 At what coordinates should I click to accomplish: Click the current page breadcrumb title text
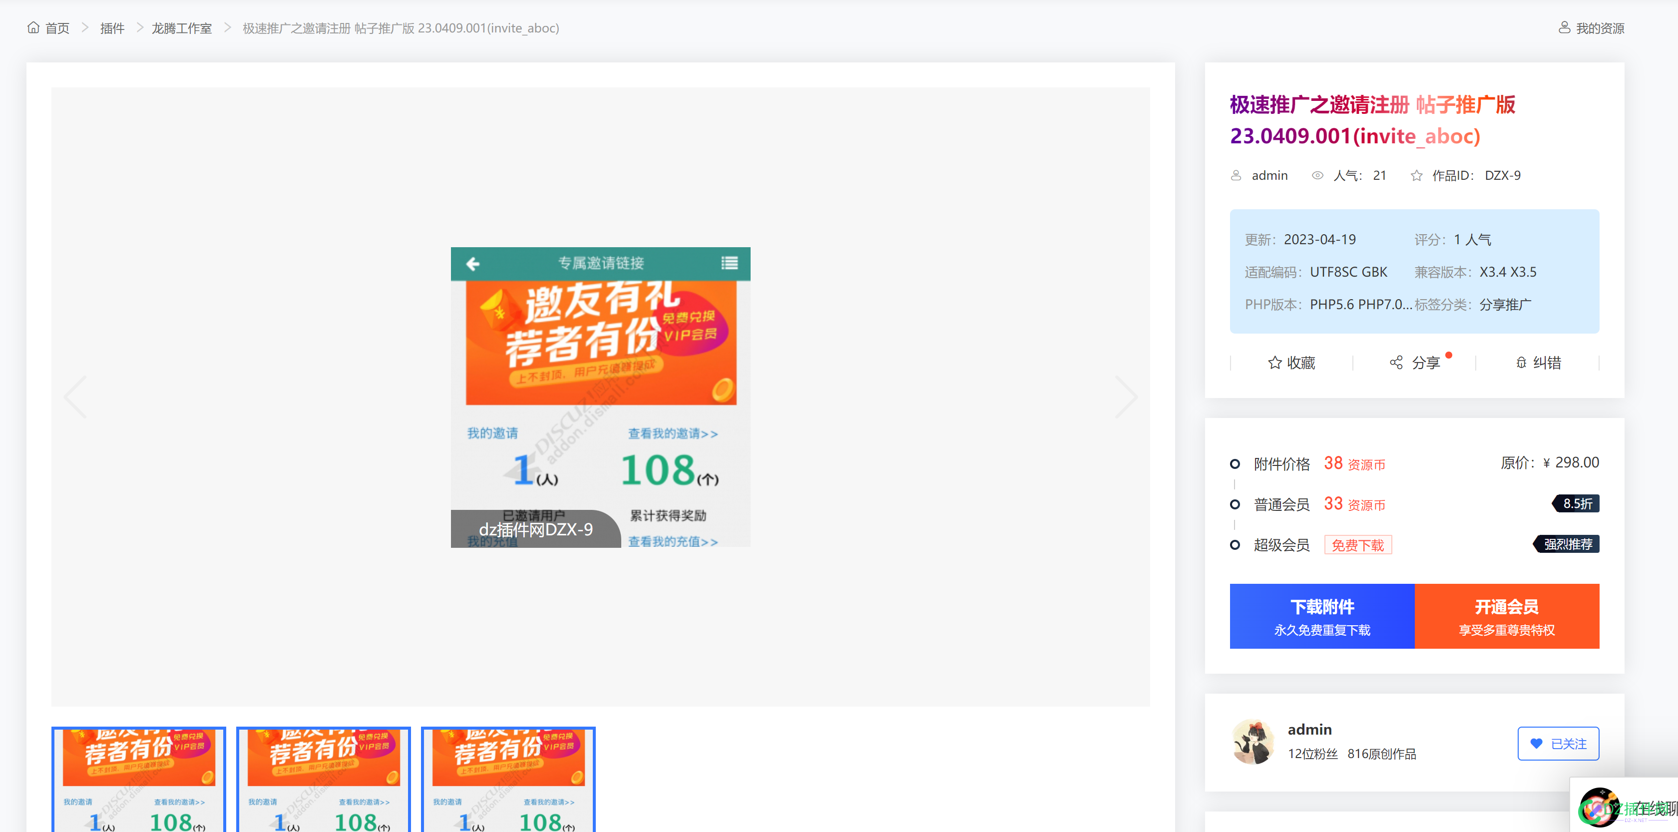pos(401,28)
